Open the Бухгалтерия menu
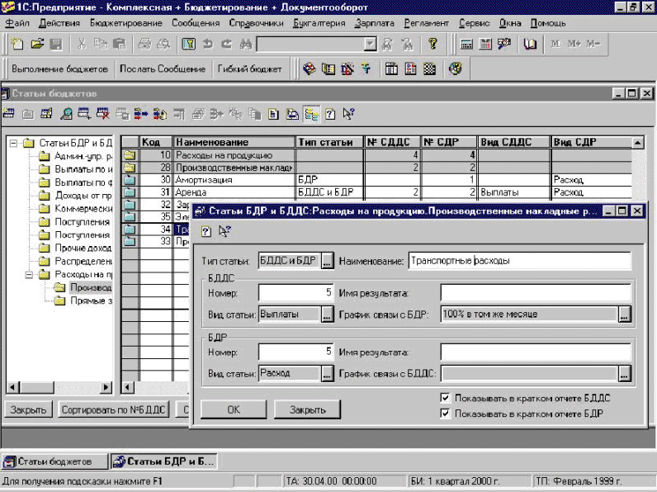 click(x=319, y=23)
